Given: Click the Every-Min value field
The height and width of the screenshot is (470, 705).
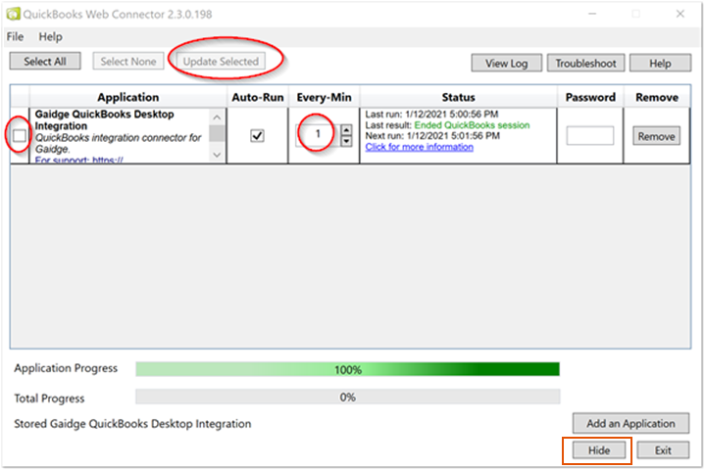Looking at the screenshot, I should (x=317, y=135).
